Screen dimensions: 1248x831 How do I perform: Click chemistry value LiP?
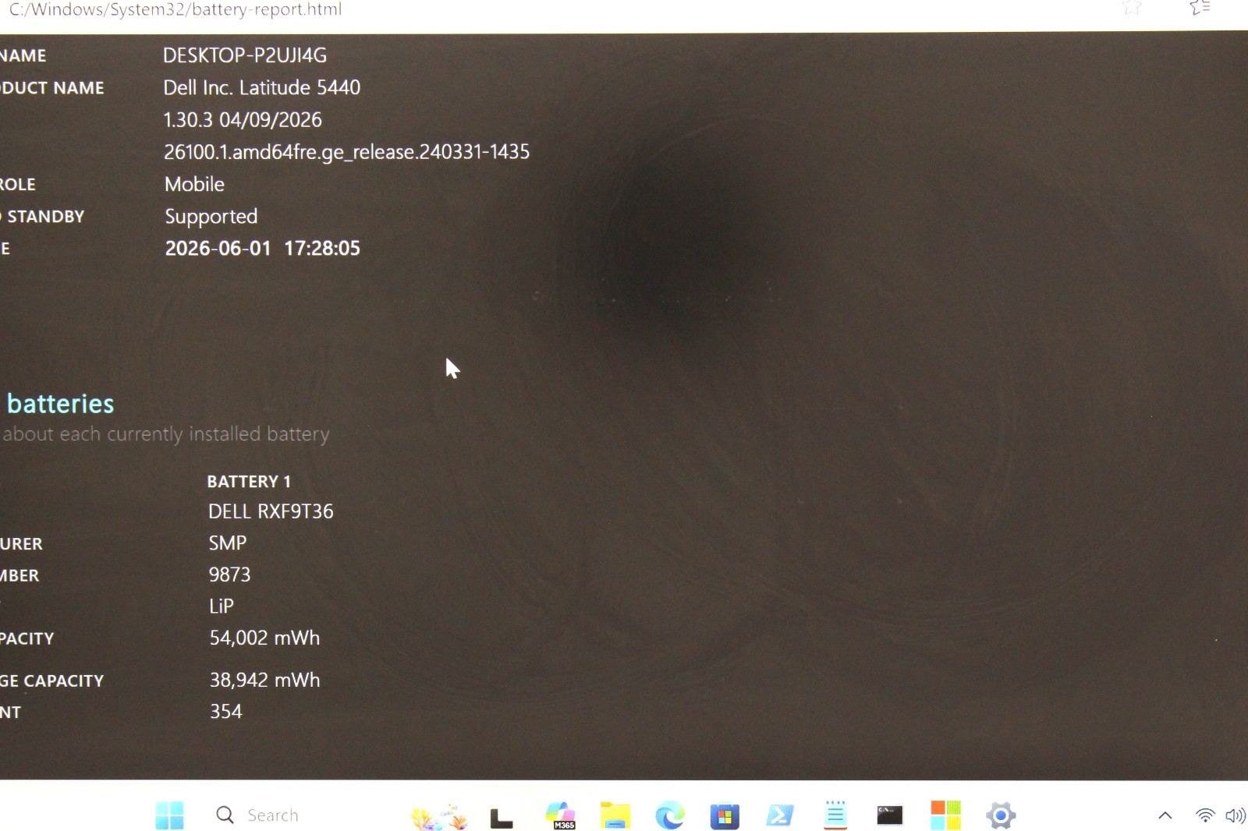point(222,606)
